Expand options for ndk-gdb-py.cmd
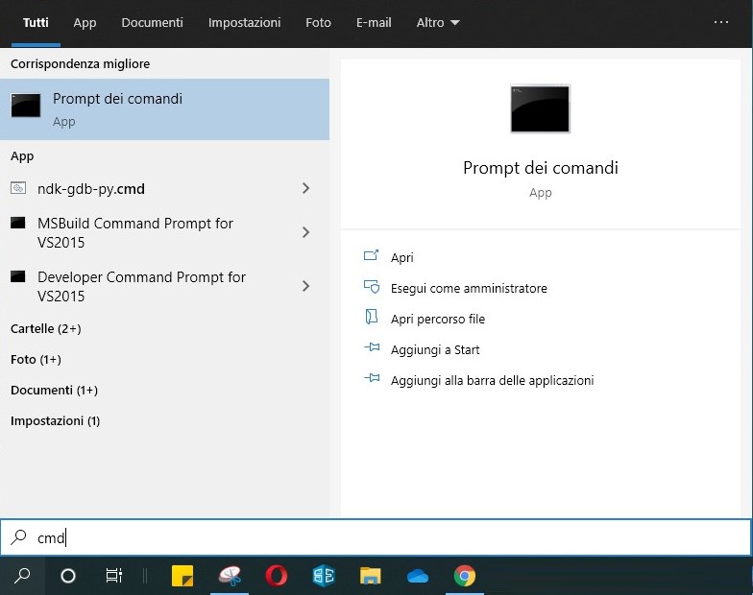The image size is (753, 595). coord(305,189)
